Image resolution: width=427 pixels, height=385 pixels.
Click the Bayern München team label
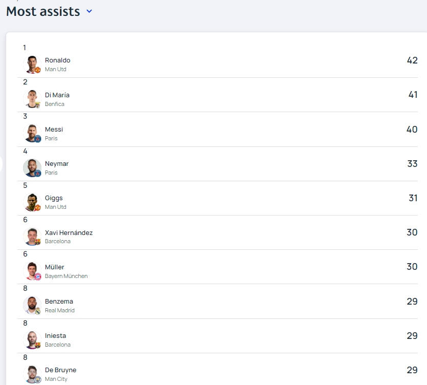pyautogui.click(x=66, y=276)
